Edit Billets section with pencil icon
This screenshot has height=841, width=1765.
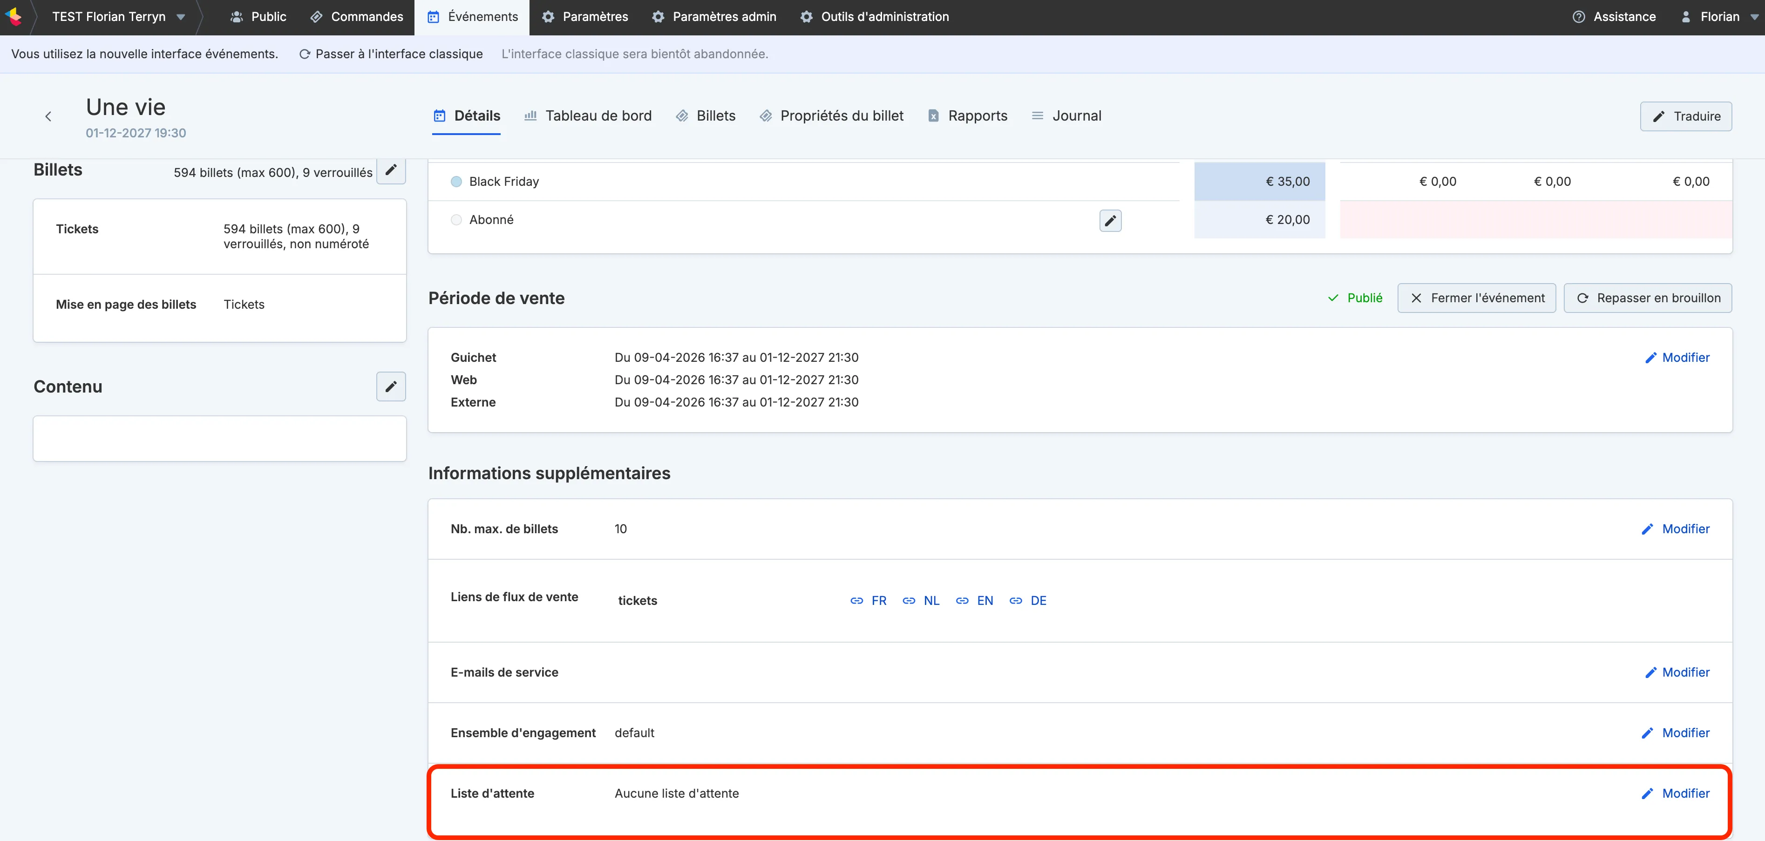(391, 170)
